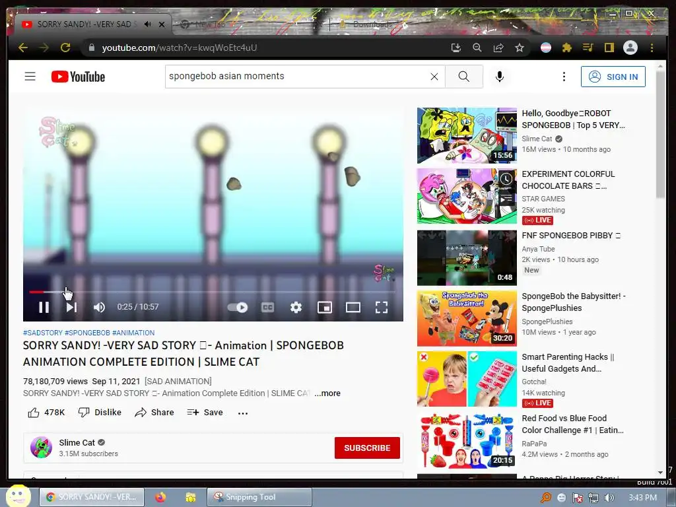Enable theater mode
This screenshot has width=676, height=507.
click(x=353, y=308)
